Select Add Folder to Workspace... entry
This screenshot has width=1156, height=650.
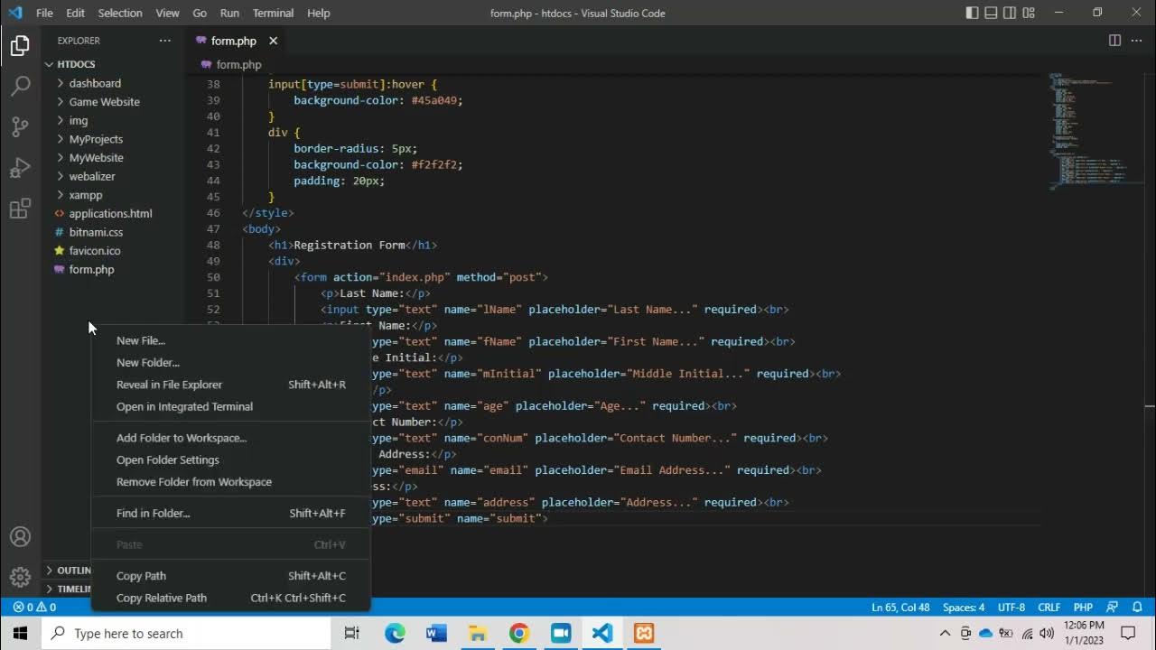230,438
